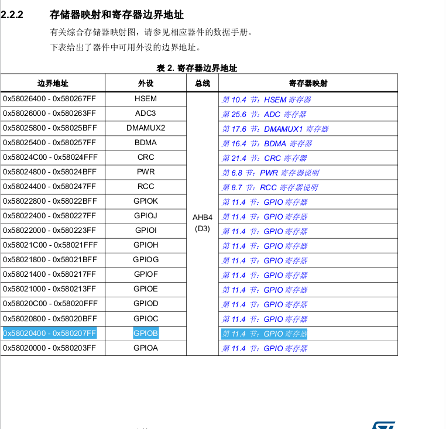The width and height of the screenshot is (446, 429).
Task: Select the address 0x58025800 - 0x58025BFF
Action: point(50,128)
